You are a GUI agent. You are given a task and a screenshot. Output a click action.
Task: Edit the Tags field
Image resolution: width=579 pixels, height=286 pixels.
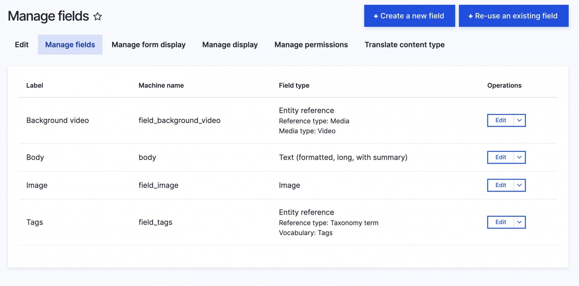(x=501, y=222)
